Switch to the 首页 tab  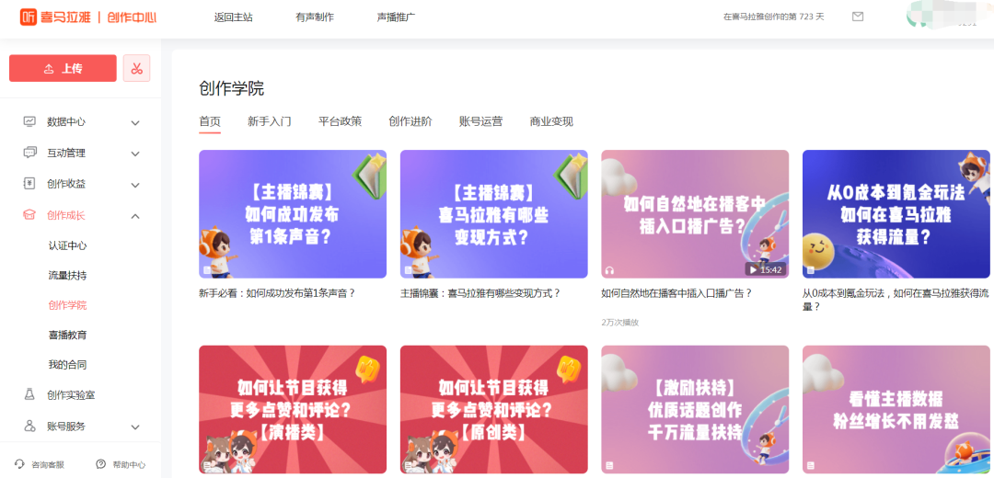[x=210, y=121]
